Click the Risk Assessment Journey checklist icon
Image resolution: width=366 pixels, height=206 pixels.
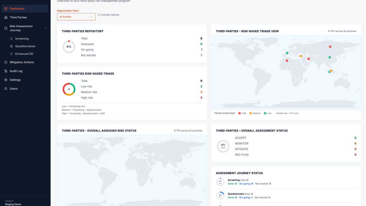pos(6,28)
